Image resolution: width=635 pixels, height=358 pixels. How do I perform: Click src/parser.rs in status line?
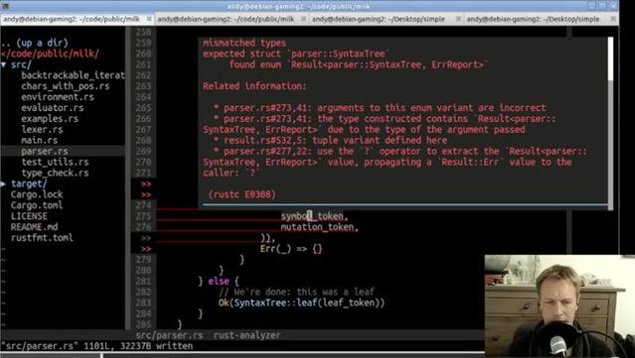(169, 335)
